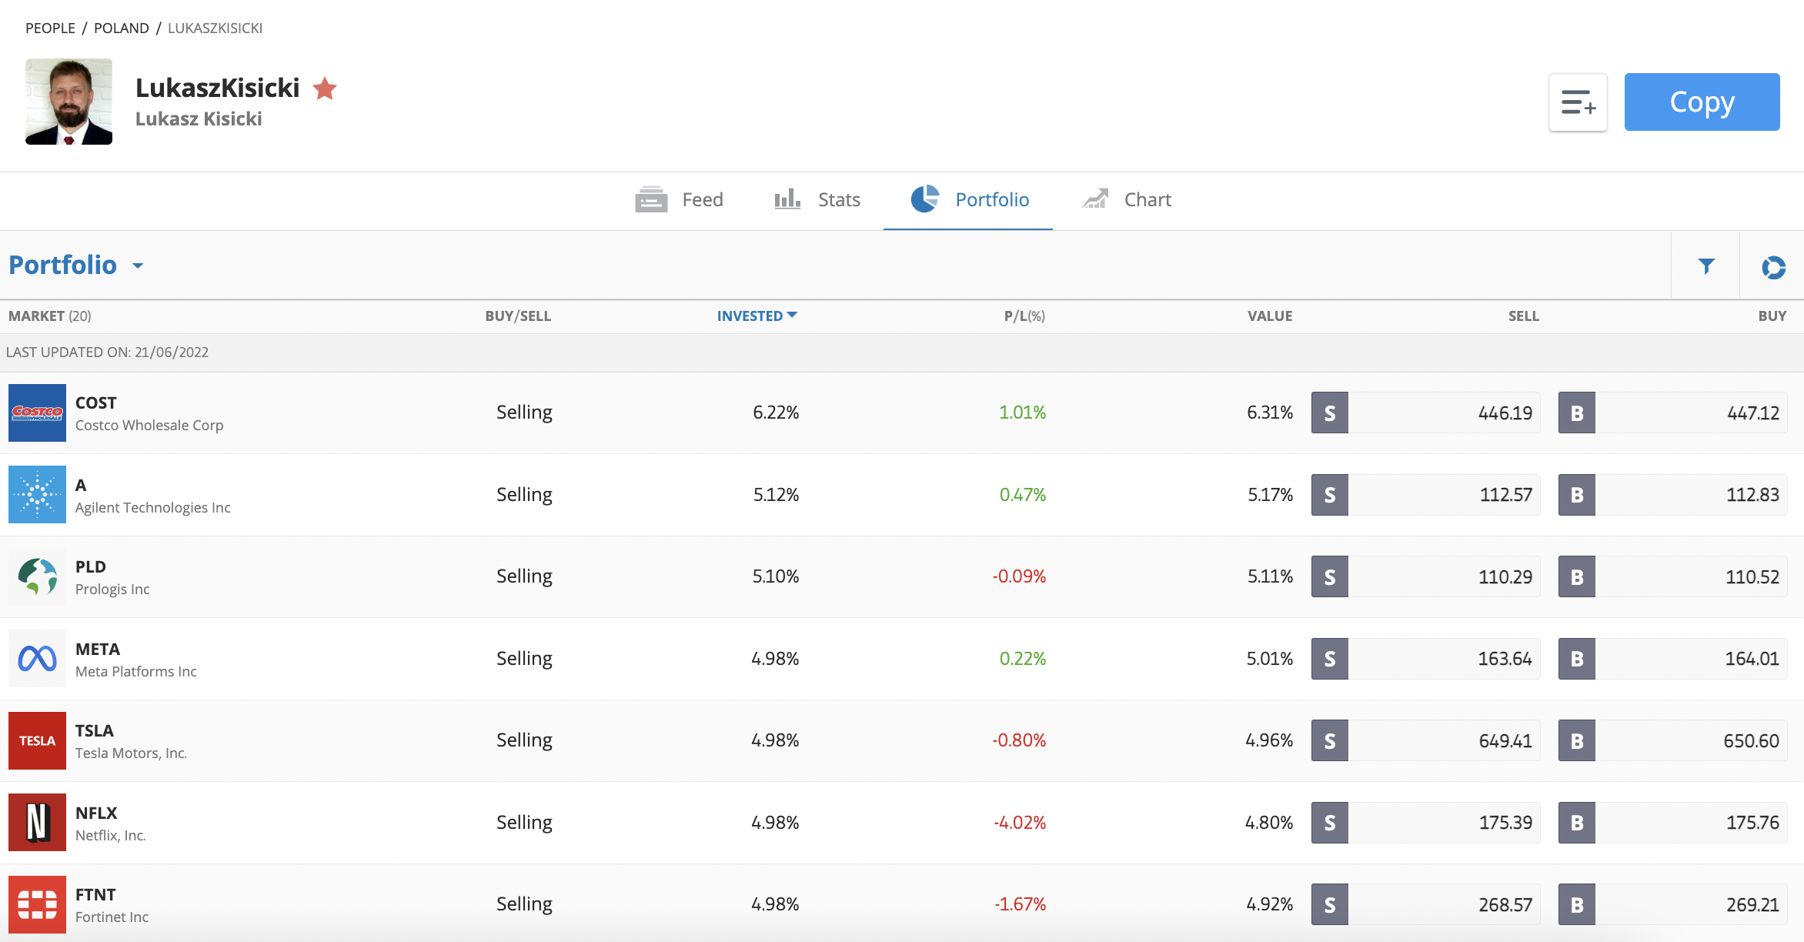Viewport: 1804px width, 942px height.
Task: Click the S sell button for META
Action: tap(1329, 659)
